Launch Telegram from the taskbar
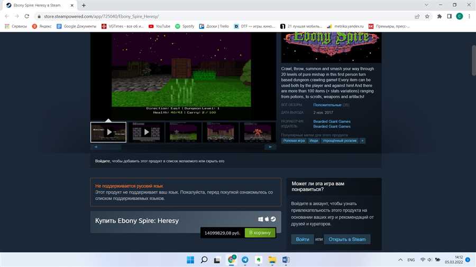This screenshot has height=267, width=476. [245, 260]
